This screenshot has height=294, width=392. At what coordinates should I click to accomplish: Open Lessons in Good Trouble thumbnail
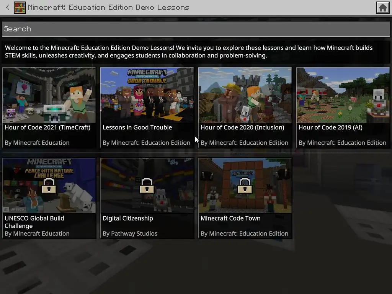click(x=147, y=95)
